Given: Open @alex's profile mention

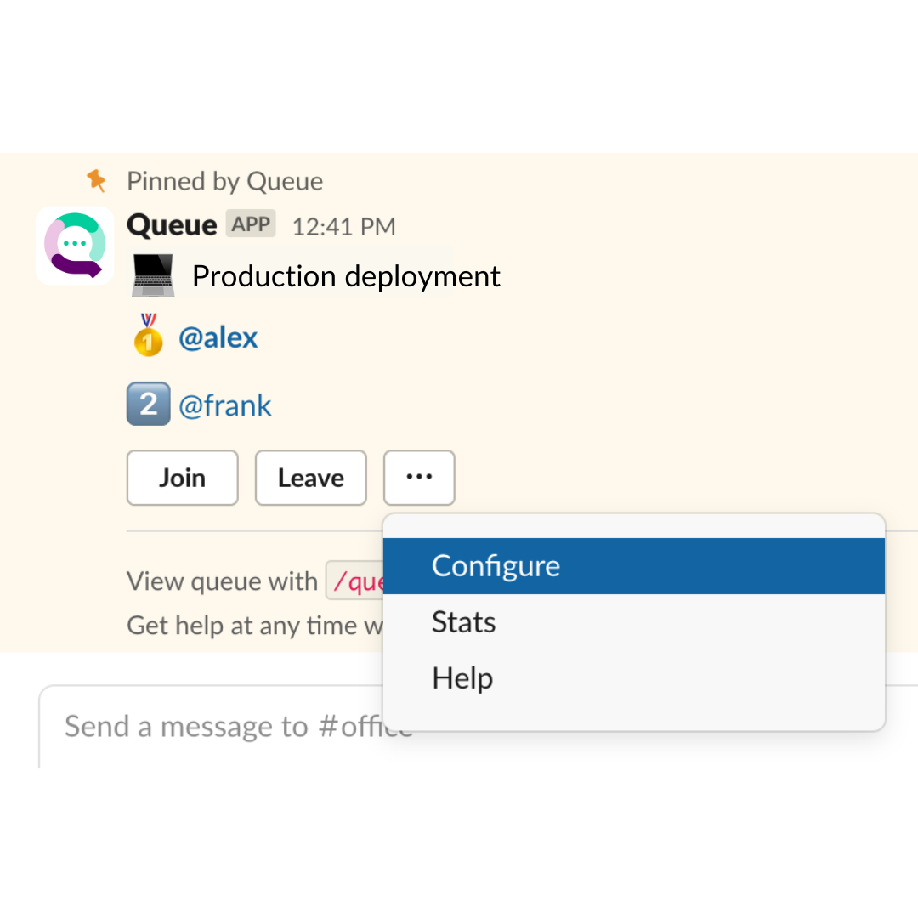Looking at the screenshot, I should click(218, 337).
